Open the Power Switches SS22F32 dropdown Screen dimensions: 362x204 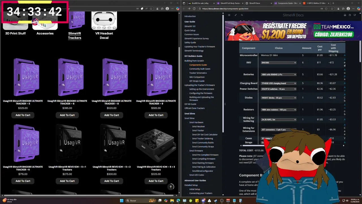pyautogui.click(x=279, y=89)
